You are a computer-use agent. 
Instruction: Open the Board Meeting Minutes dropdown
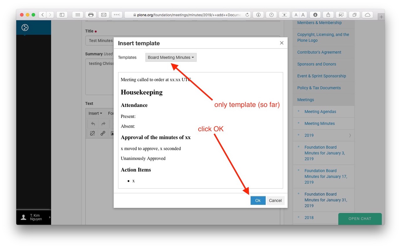coord(171,57)
